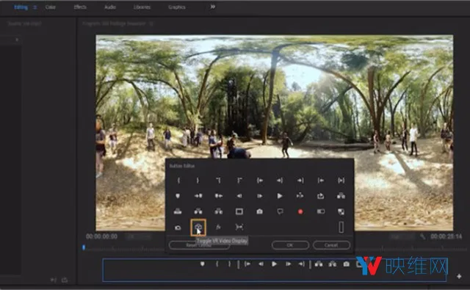Click Go to Previous Edit Point icon in editor

point(321,181)
